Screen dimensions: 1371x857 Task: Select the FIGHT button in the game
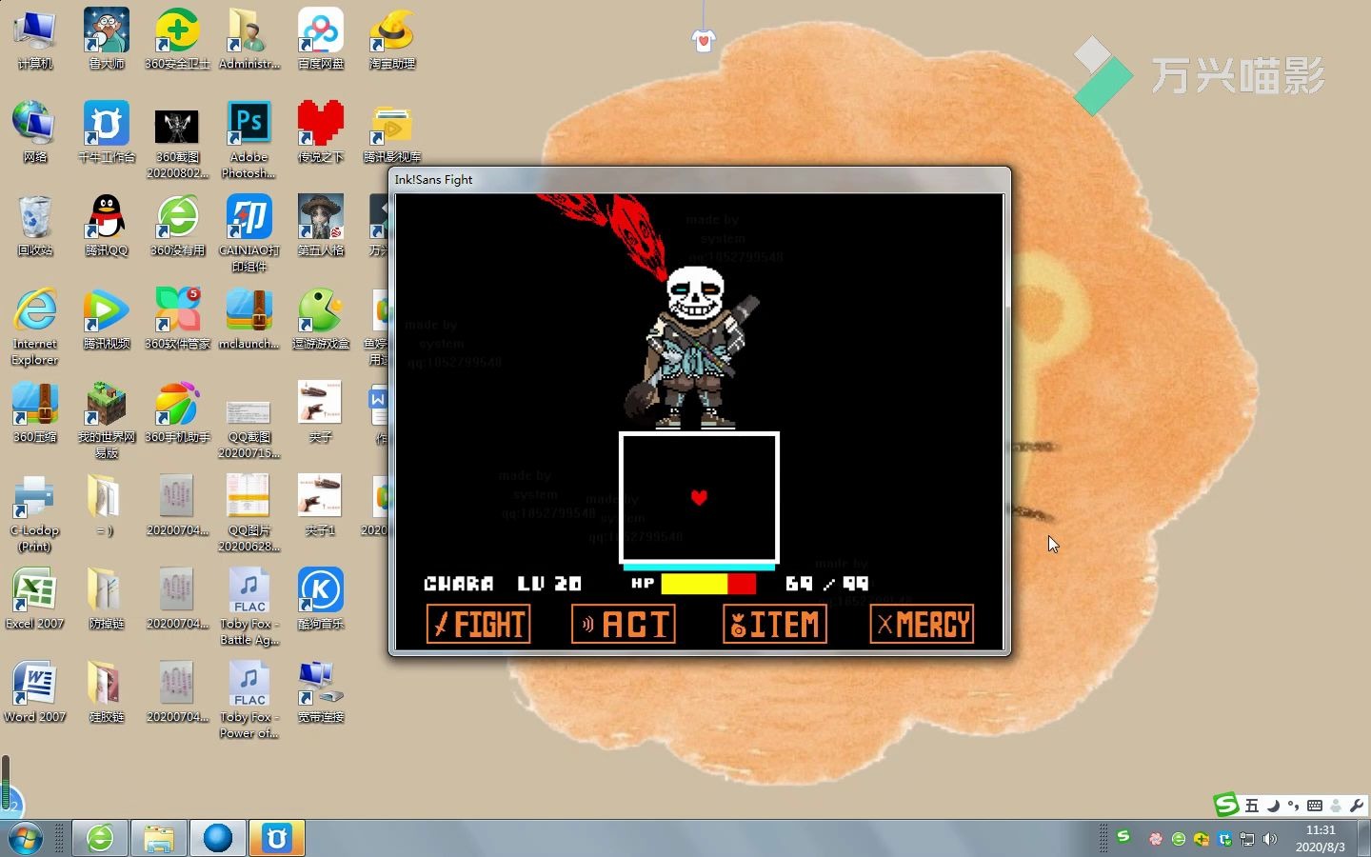[478, 625]
